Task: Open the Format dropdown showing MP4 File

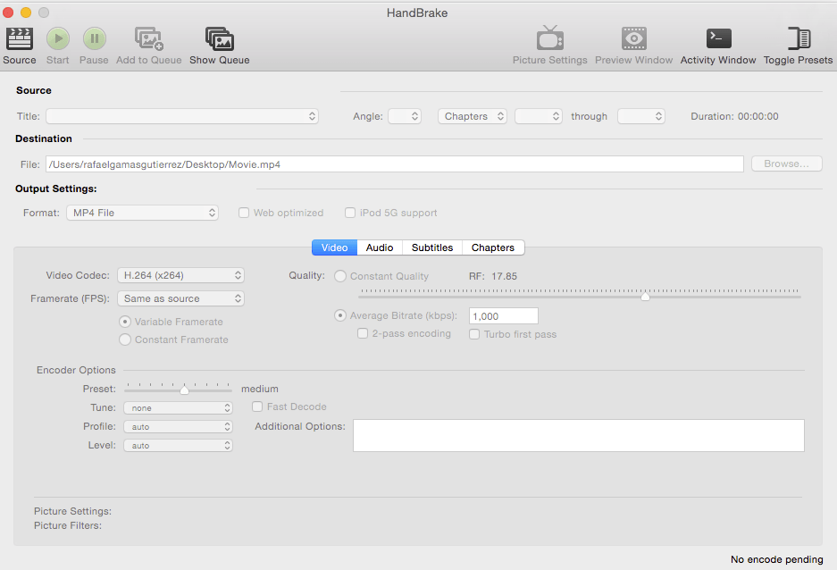Action: (142, 212)
